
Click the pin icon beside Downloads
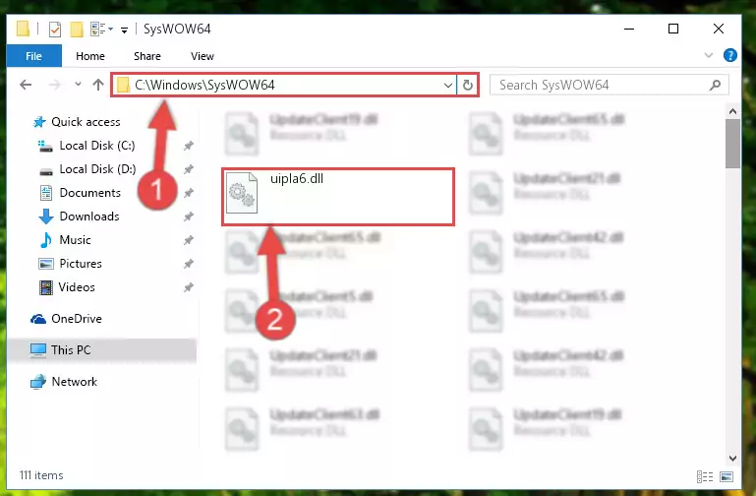coord(189,217)
